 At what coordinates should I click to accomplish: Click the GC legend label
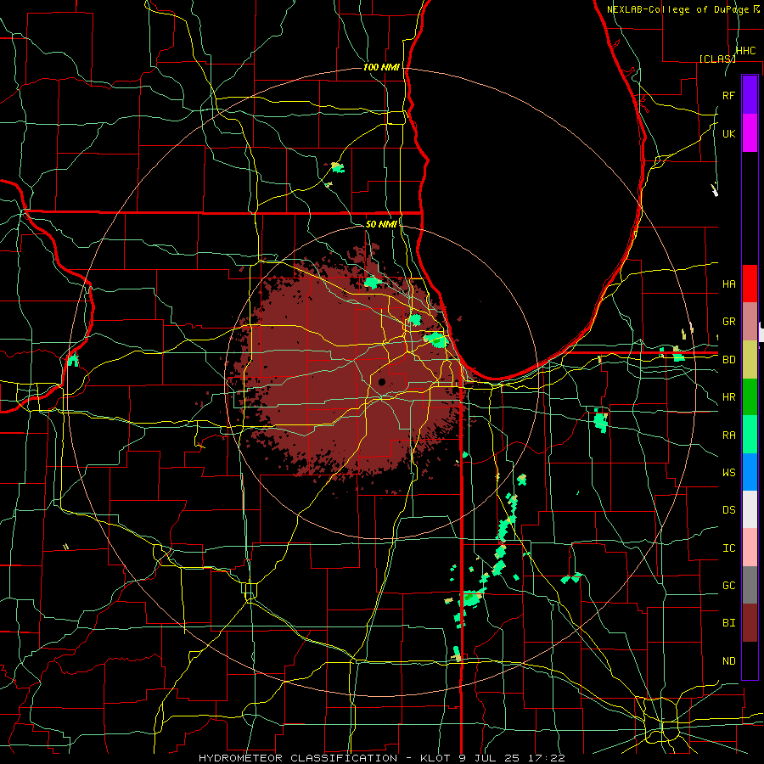pyautogui.click(x=728, y=585)
